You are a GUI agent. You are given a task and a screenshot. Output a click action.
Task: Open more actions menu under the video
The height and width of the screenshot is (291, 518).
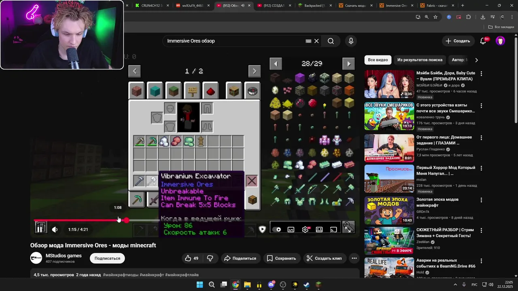click(354, 258)
